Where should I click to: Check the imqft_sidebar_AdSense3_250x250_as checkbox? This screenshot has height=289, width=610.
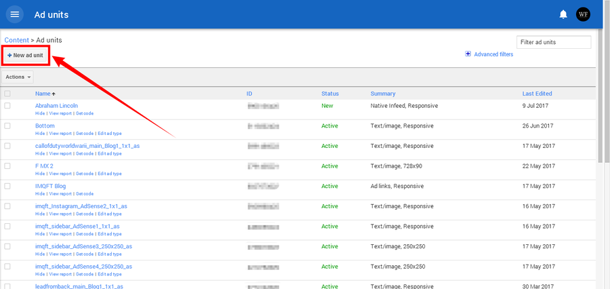point(7,246)
